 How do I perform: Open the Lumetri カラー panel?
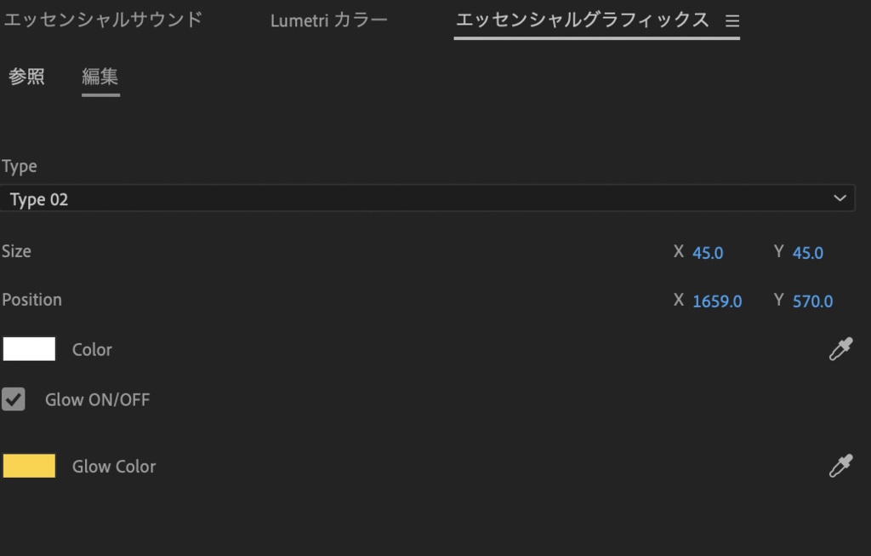(x=328, y=19)
